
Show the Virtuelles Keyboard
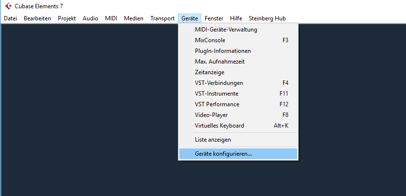(x=238, y=126)
